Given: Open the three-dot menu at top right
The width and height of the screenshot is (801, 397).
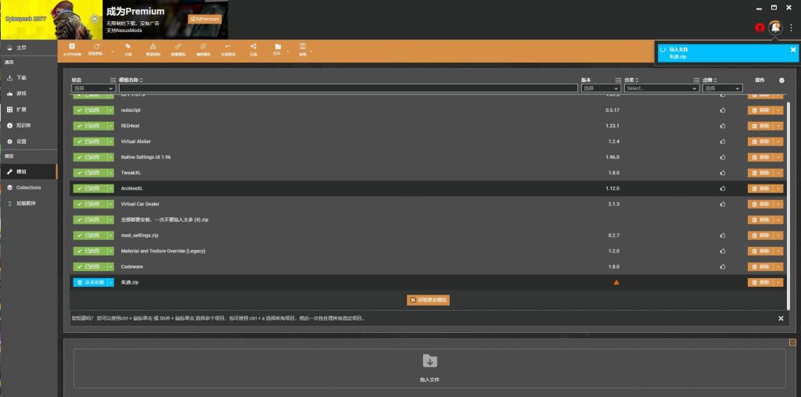Looking at the screenshot, I should pos(792,27).
